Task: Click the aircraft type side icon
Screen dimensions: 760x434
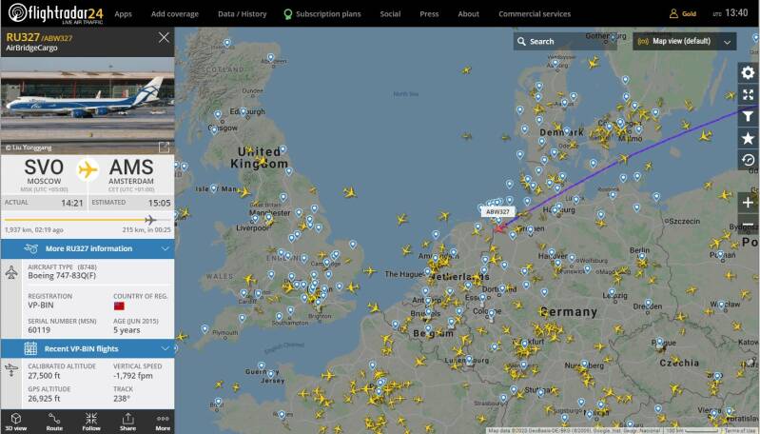Action: coord(11,272)
